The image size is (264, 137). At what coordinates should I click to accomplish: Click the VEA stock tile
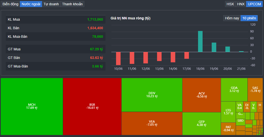[152, 123]
